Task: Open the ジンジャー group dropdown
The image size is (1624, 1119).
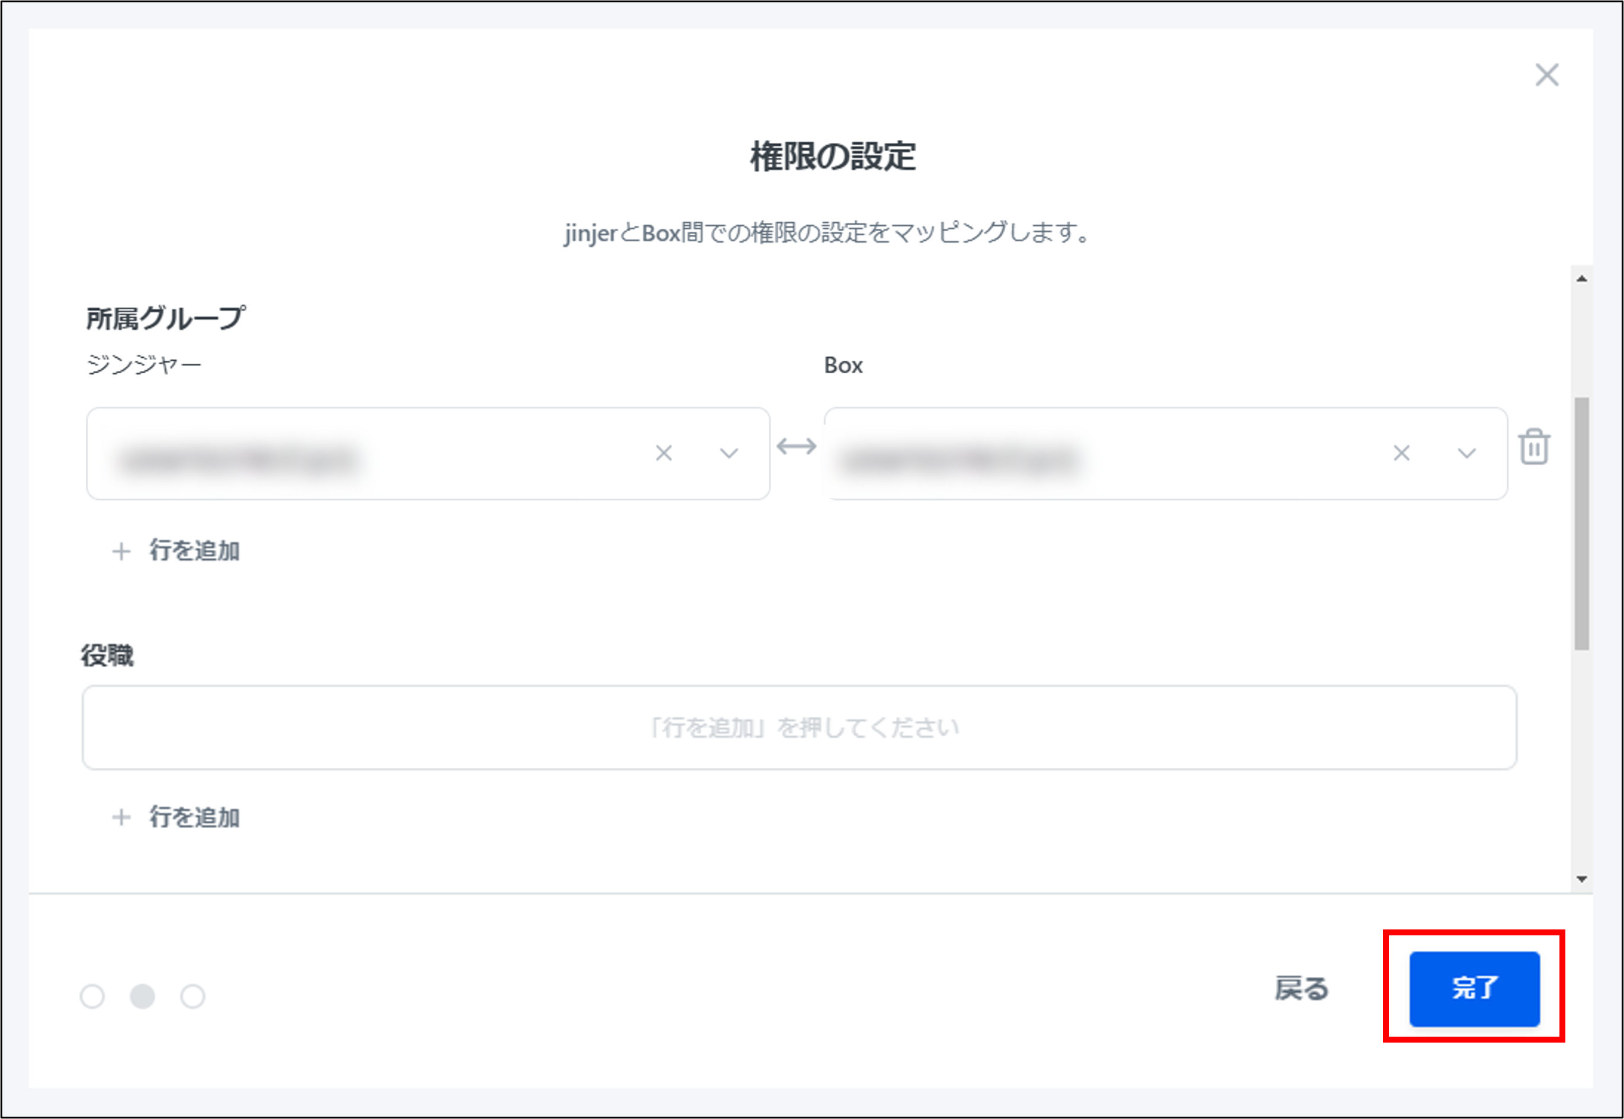Action: [x=729, y=454]
